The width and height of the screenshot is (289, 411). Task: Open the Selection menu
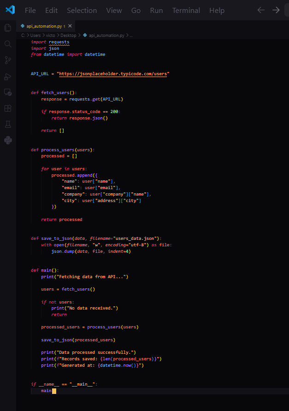pos(82,11)
